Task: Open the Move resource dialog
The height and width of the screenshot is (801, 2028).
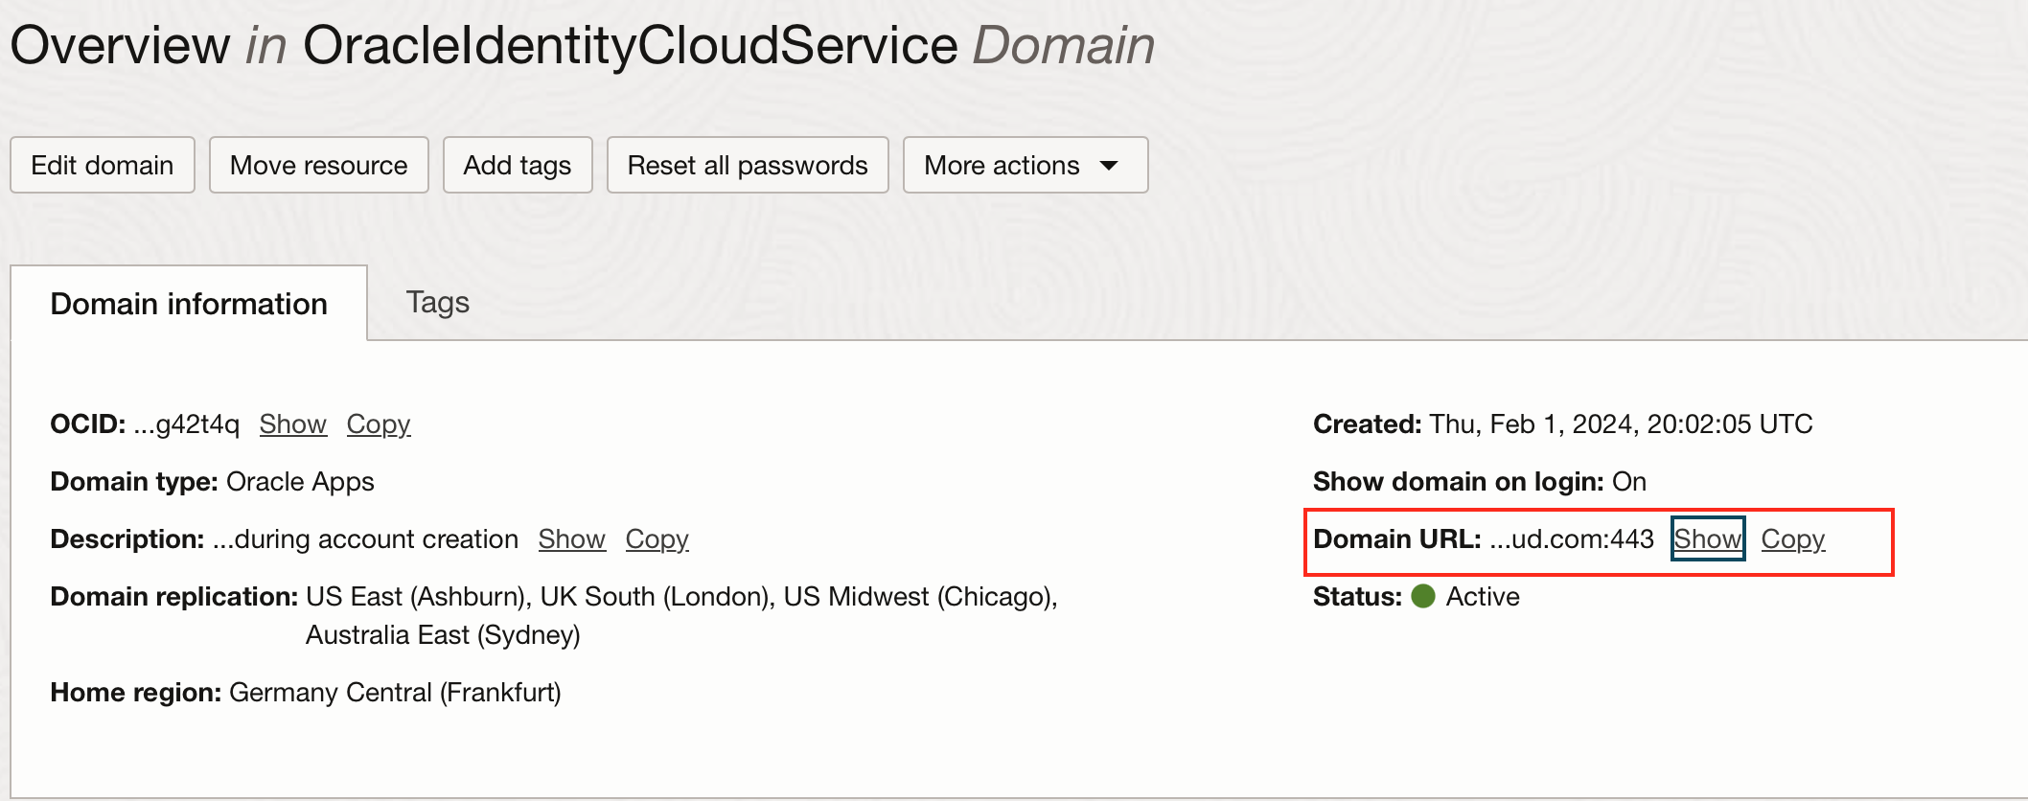Action: coord(319,165)
